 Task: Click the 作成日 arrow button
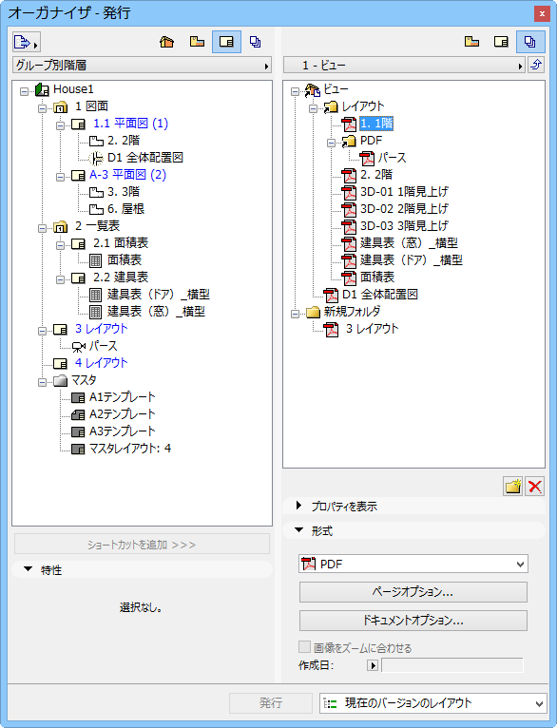pos(373,665)
